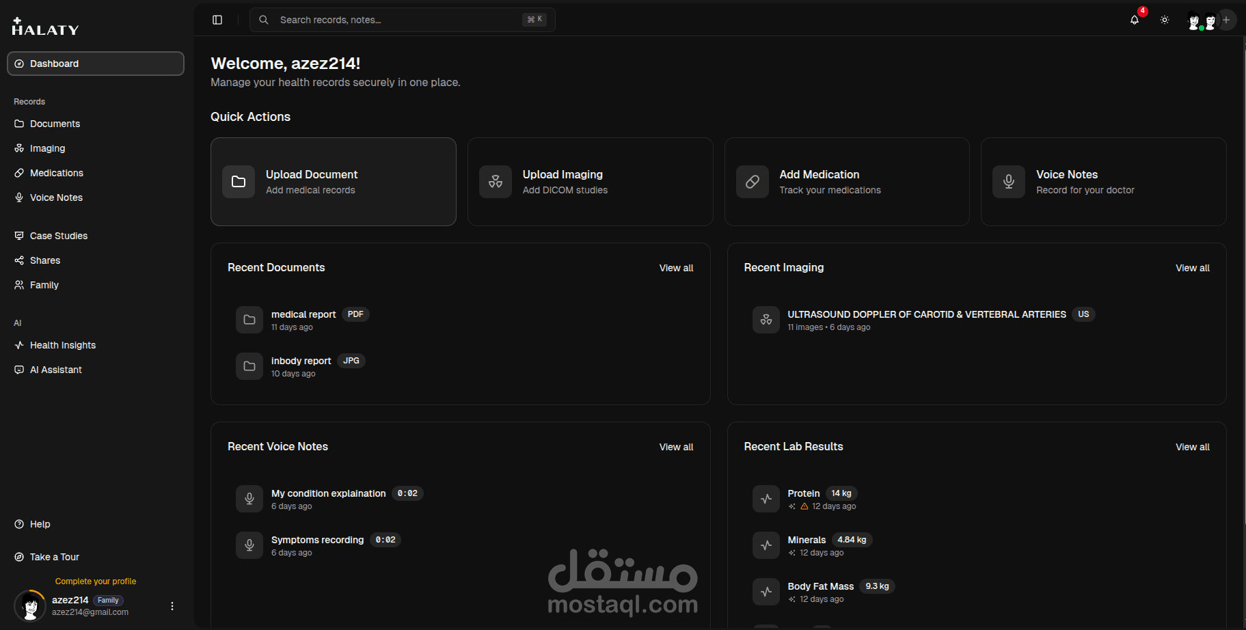This screenshot has height=630, width=1246.
Task: Click the microphone icon in Voice Notes card
Action: pyautogui.click(x=1009, y=182)
